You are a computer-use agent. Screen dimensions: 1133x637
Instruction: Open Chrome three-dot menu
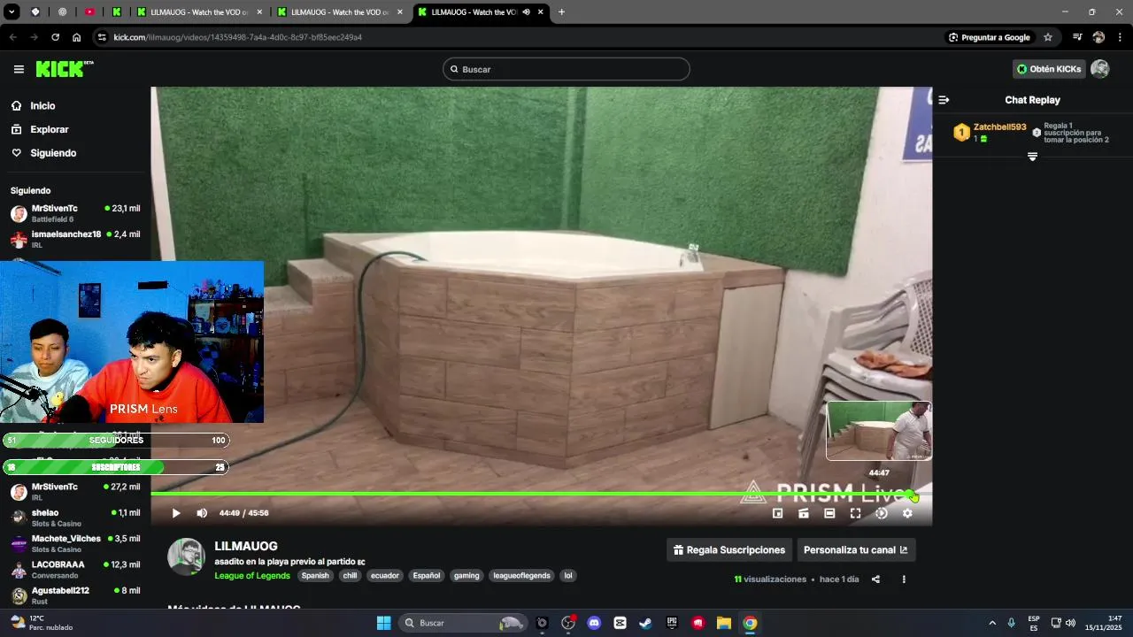click(x=1120, y=37)
